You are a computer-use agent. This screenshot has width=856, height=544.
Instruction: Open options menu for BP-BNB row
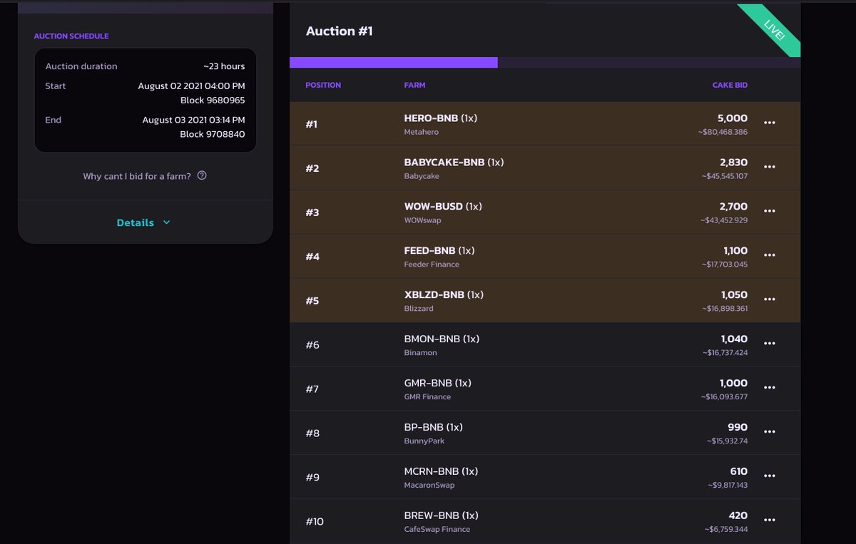click(x=769, y=432)
